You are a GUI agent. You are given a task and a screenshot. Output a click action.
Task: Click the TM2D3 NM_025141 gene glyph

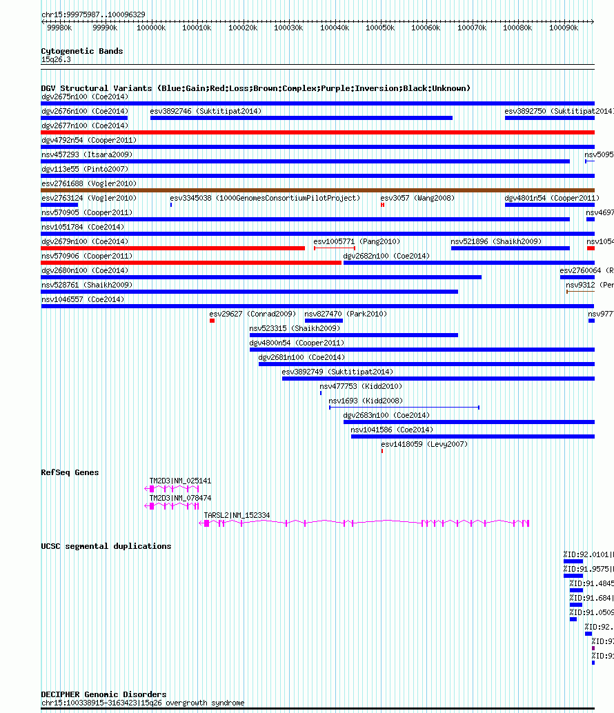tap(172, 489)
